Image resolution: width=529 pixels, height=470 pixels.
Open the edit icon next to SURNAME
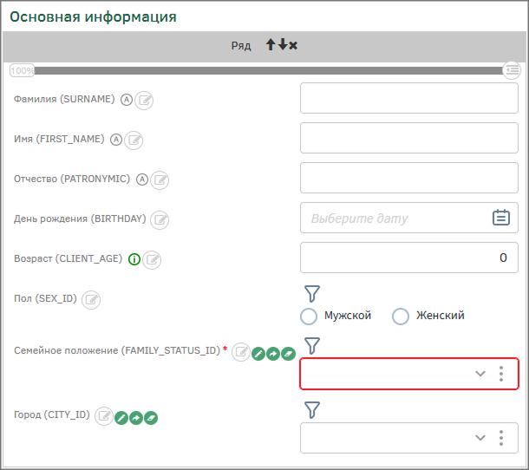click(x=145, y=101)
